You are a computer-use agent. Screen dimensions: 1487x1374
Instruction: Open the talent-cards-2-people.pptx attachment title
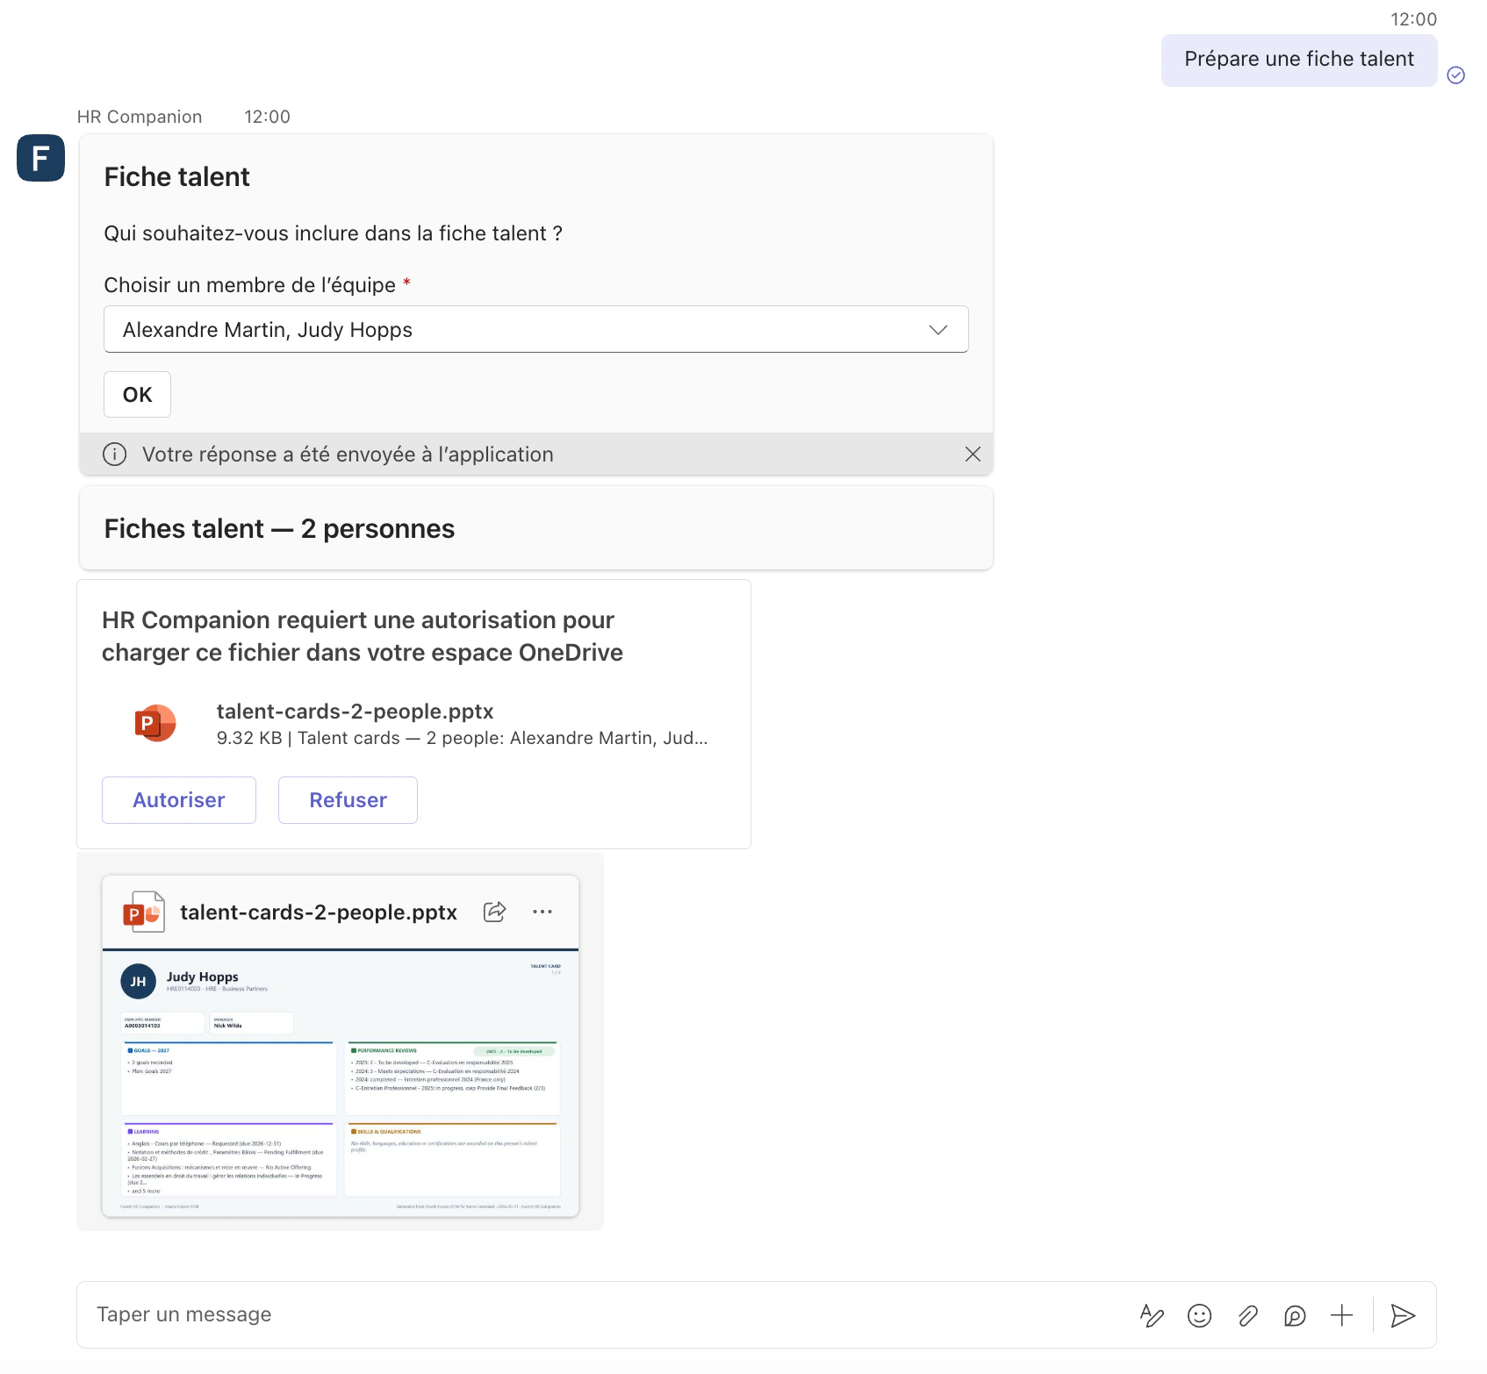pos(319,912)
